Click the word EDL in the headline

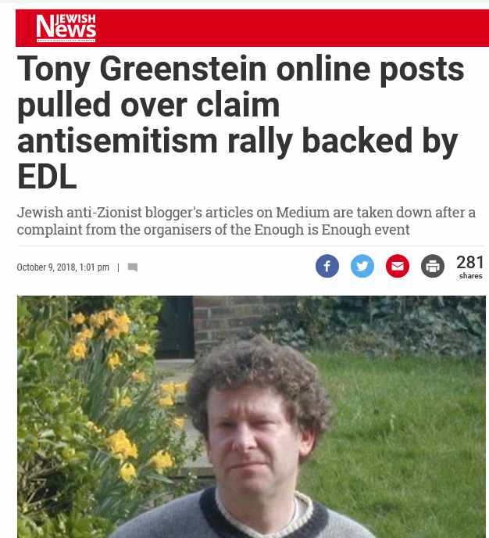click(x=47, y=177)
